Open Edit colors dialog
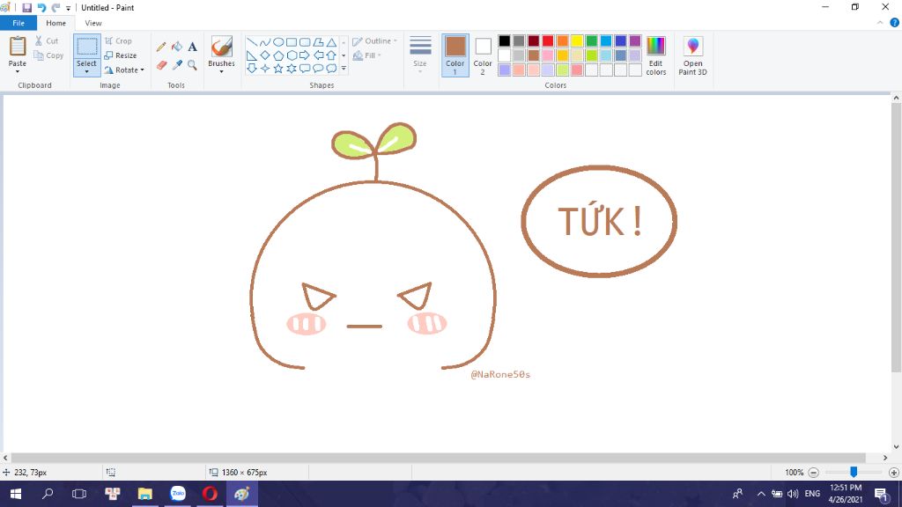902x507 pixels. pyautogui.click(x=655, y=55)
